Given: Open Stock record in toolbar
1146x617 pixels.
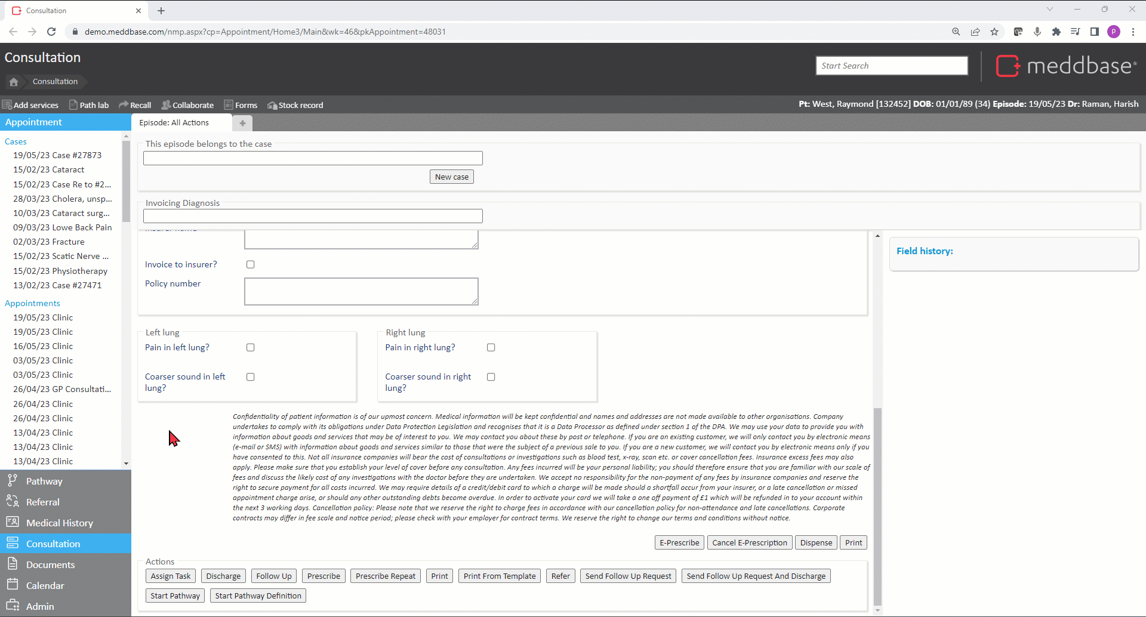Looking at the screenshot, I should pyautogui.click(x=295, y=105).
